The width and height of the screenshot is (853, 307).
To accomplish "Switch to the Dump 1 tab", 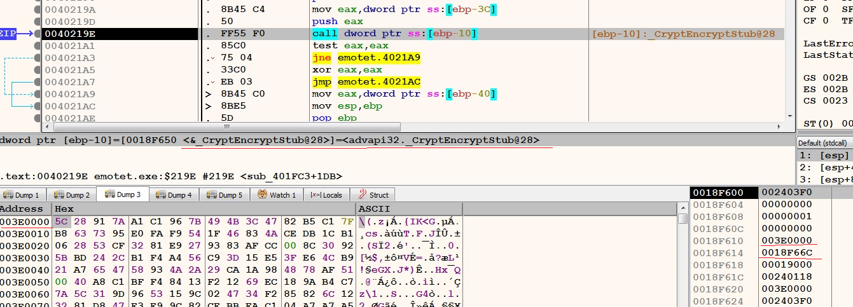I will coord(22,195).
